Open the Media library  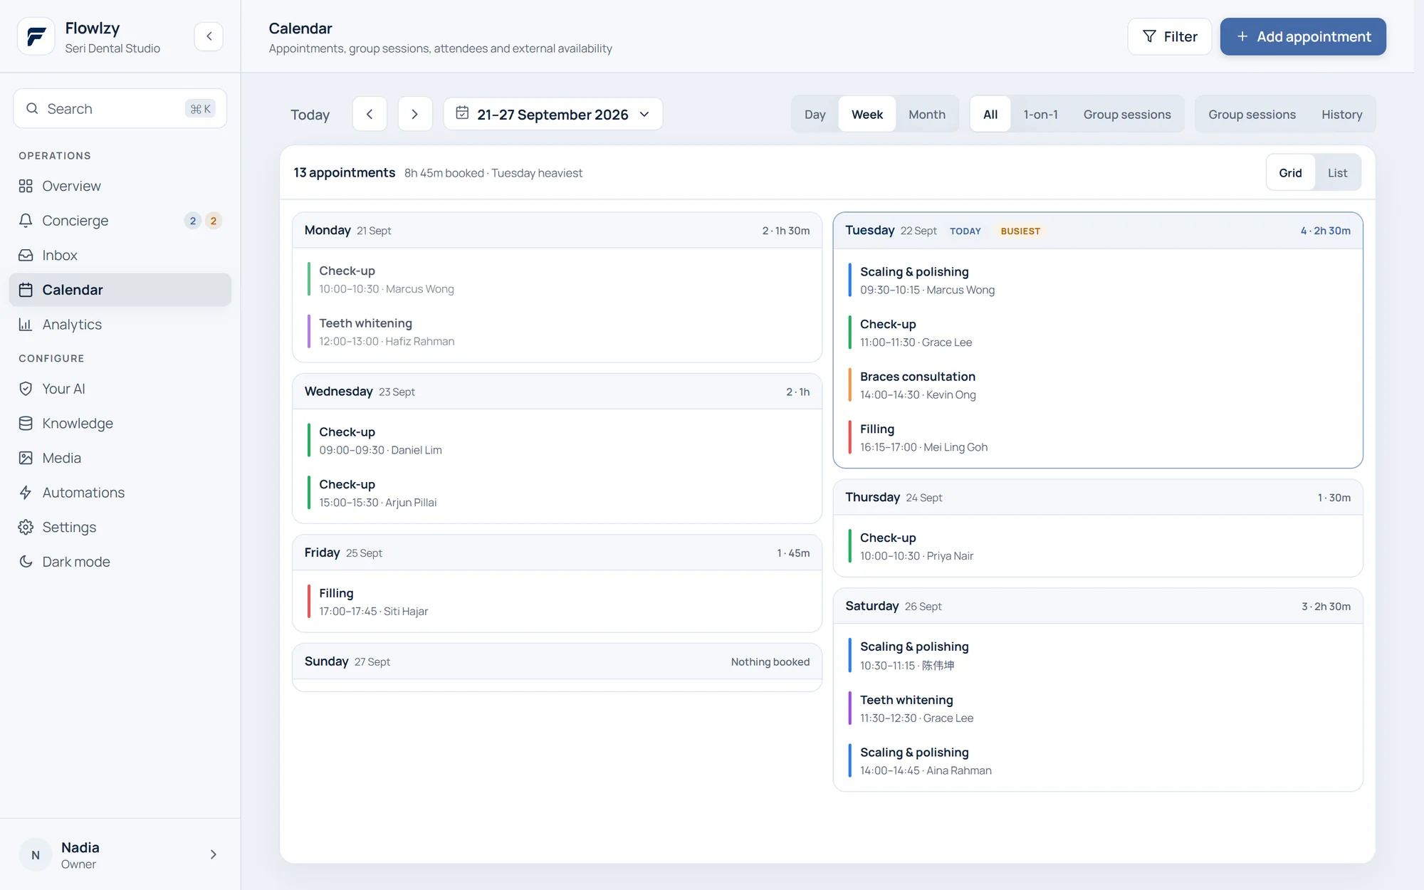click(x=120, y=458)
